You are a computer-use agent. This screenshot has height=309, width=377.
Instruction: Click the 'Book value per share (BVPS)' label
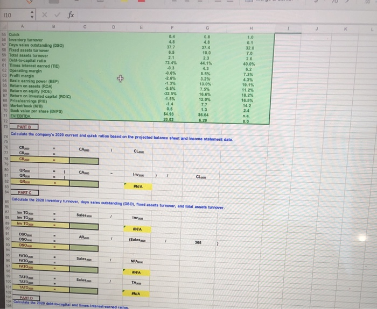point(36,111)
